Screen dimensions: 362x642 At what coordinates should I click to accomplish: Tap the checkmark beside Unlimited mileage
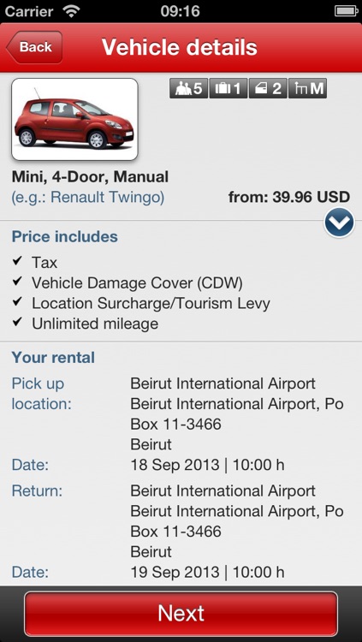click(17, 322)
